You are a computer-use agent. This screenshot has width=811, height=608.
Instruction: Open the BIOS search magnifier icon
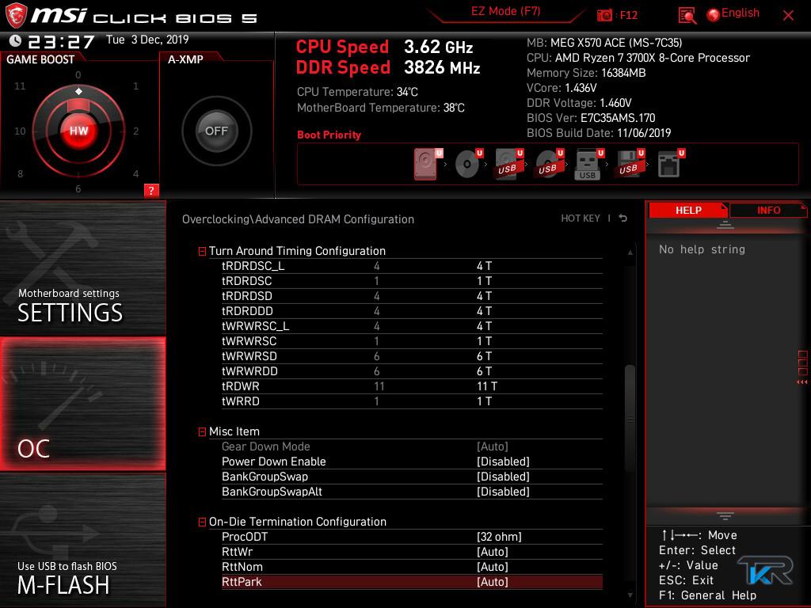[x=687, y=16]
